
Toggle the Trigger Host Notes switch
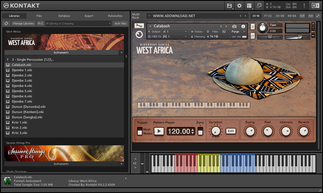point(140,131)
